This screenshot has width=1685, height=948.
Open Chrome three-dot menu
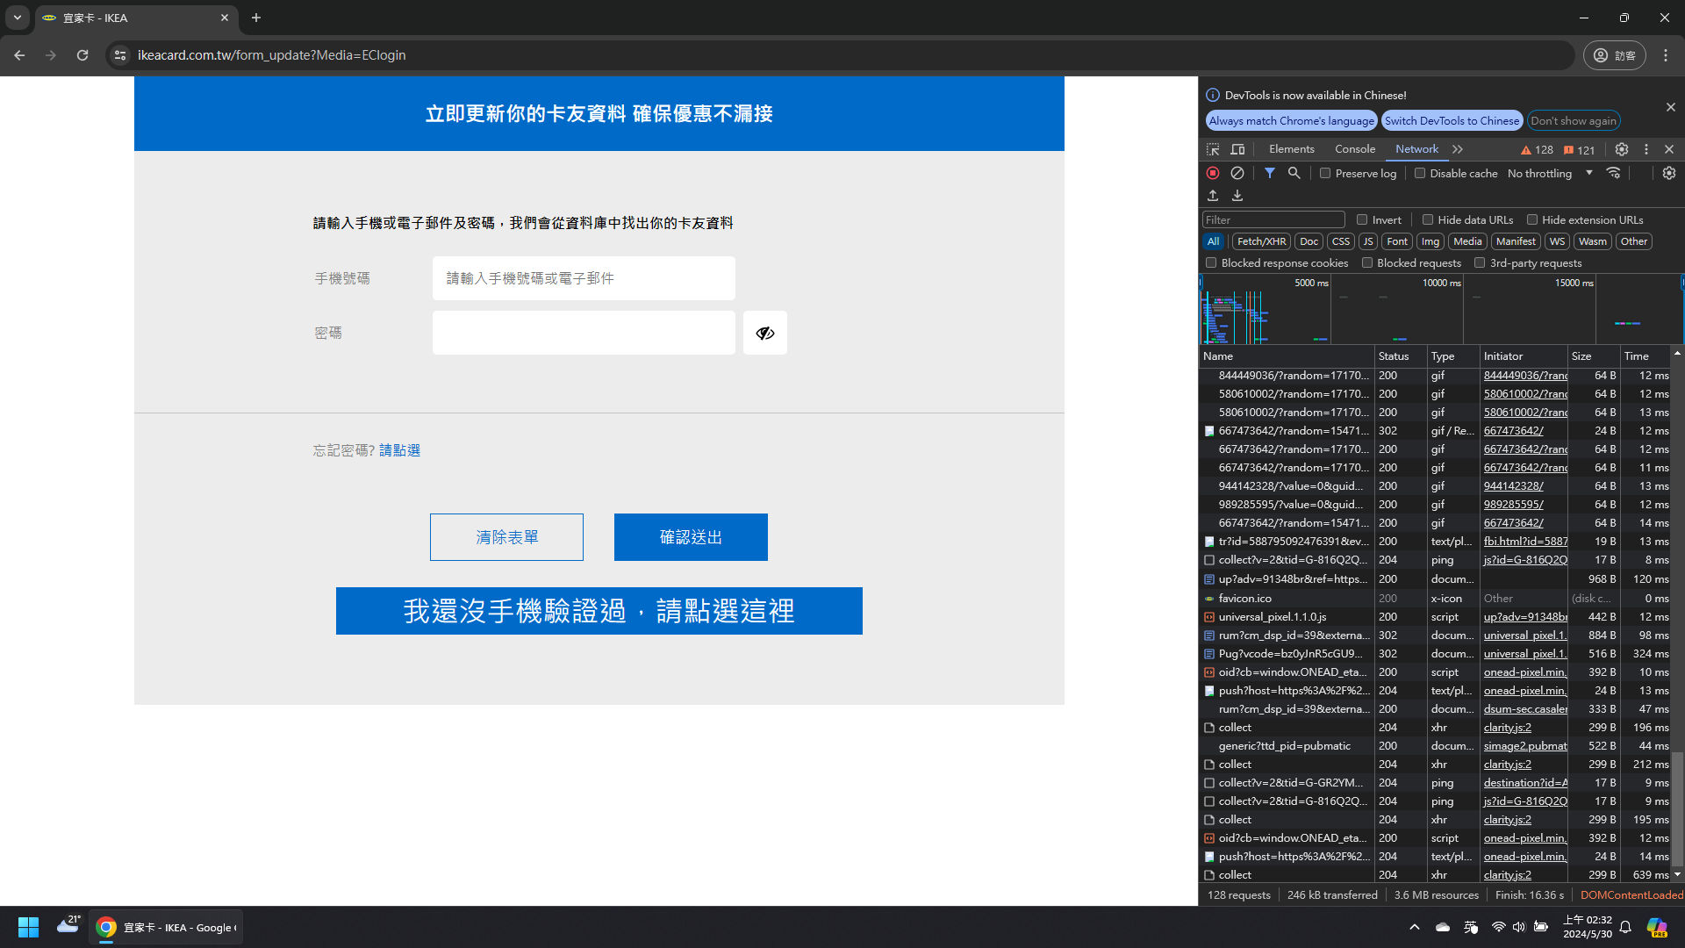(1666, 54)
